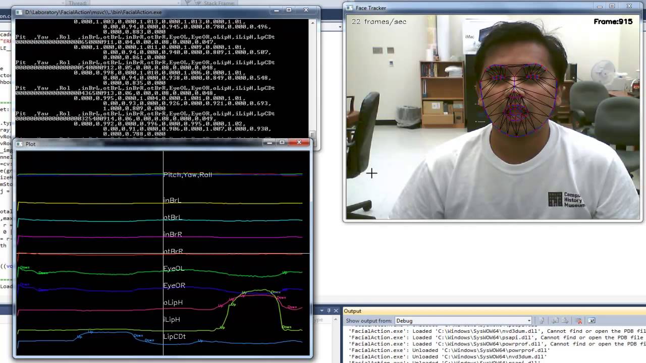Screen dimensions: 646x363
Task: Maximize the Face Tracker window
Action: tap(612, 7)
